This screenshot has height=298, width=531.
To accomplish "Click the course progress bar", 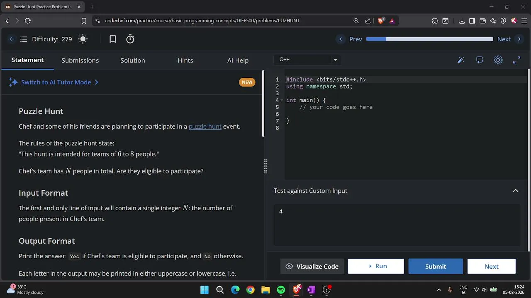I will (x=429, y=39).
